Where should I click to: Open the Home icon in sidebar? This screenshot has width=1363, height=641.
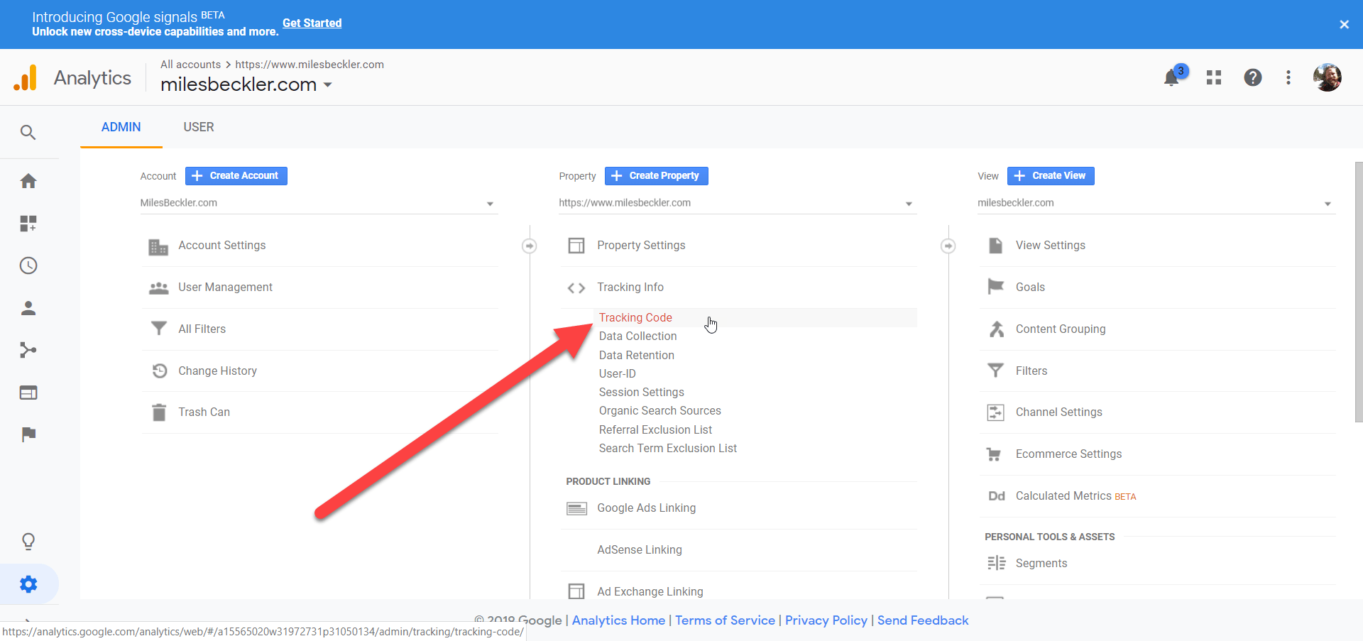click(28, 181)
